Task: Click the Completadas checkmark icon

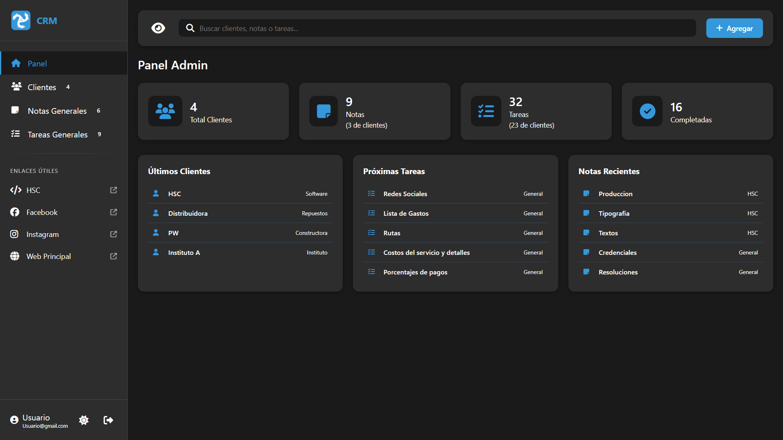Action: point(648,111)
